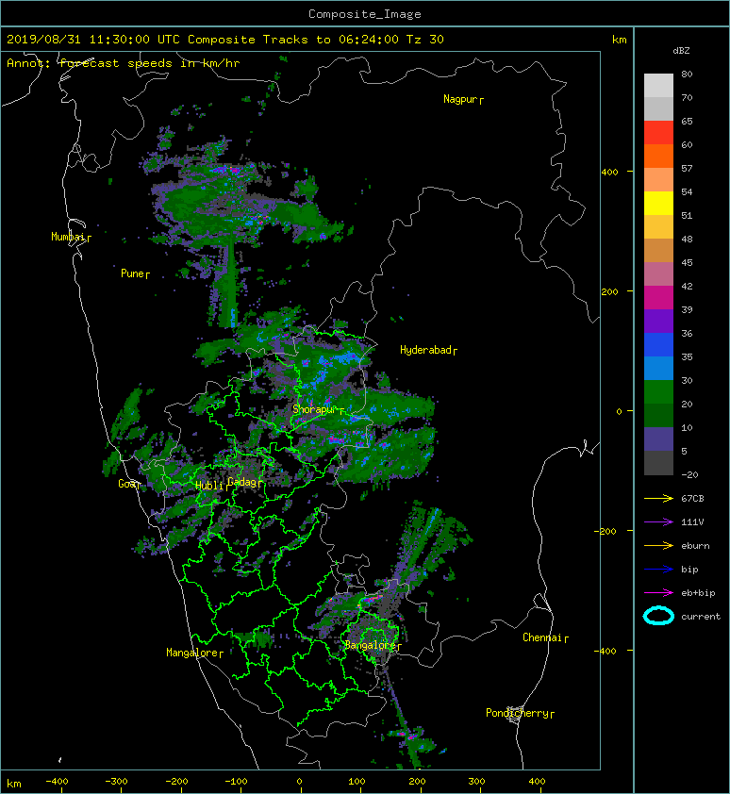
Task: Click the Shorapur radar site label
Action: click(314, 409)
